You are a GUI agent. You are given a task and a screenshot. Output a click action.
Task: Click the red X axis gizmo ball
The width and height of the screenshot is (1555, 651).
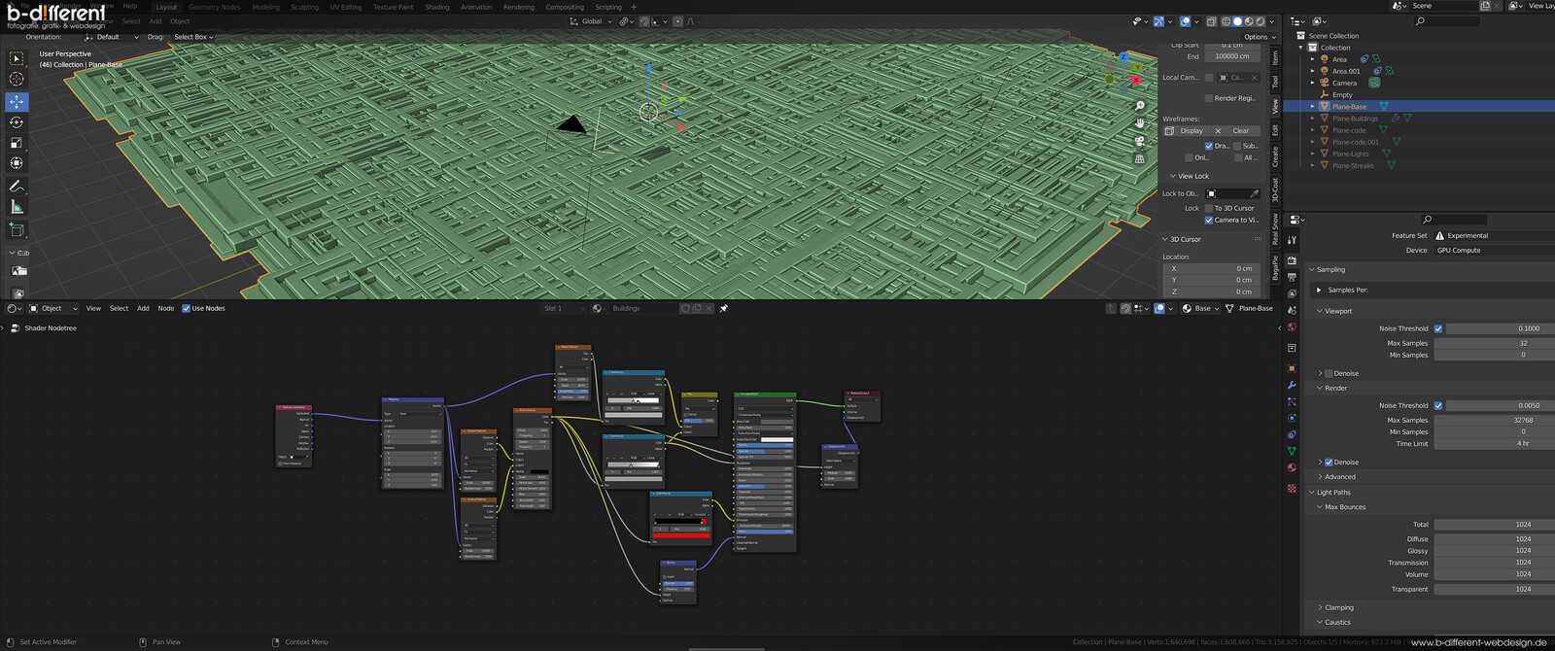pos(1136,81)
